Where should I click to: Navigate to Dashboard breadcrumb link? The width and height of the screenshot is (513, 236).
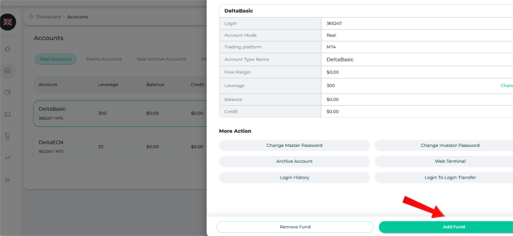tap(48, 17)
